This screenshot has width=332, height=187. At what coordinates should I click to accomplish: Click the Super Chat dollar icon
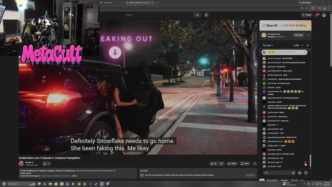click(300, 173)
